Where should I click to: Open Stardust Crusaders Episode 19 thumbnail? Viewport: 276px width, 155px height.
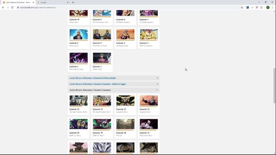point(102,124)
